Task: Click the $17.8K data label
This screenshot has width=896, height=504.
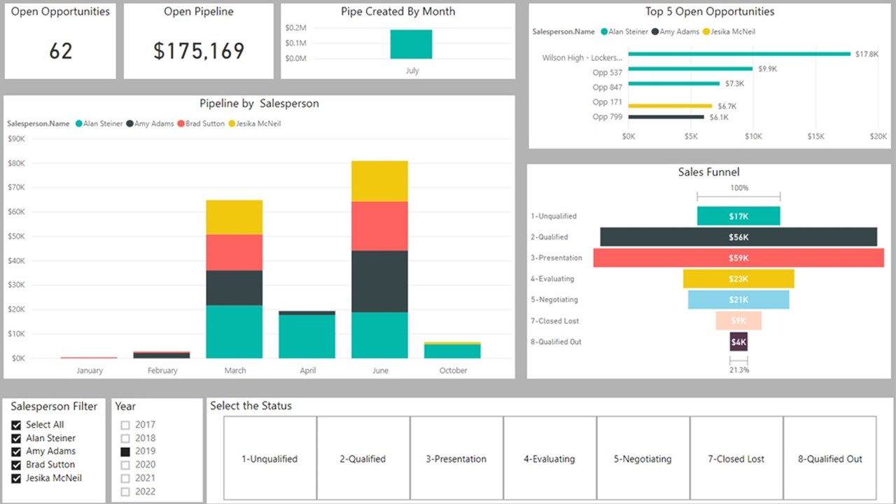Action: pos(867,54)
